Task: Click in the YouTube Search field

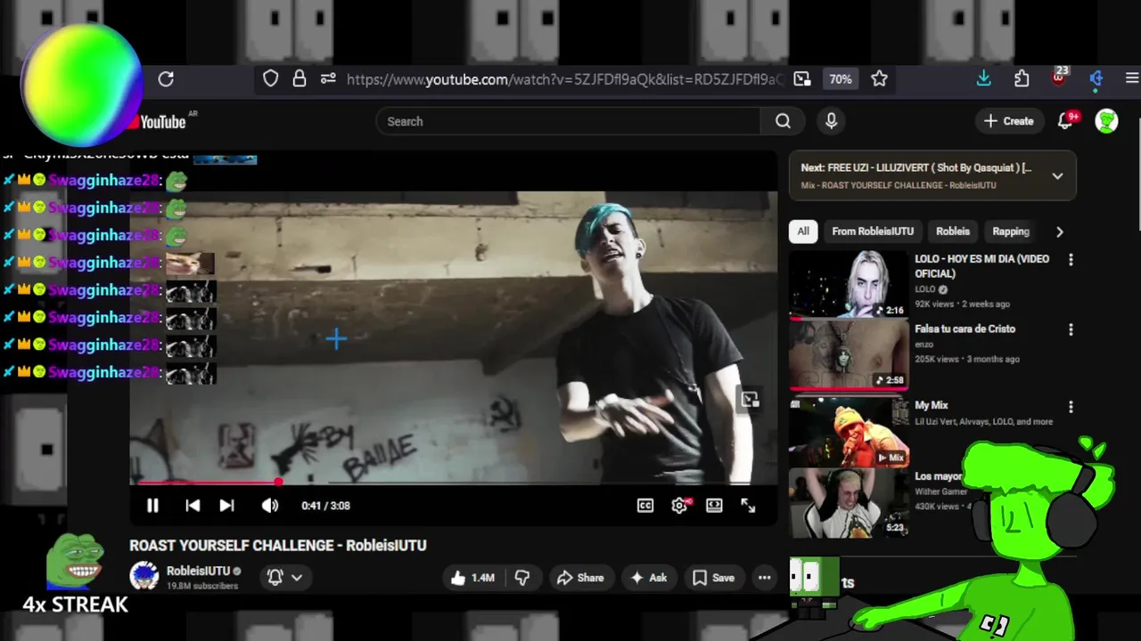Action: [x=568, y=121]
